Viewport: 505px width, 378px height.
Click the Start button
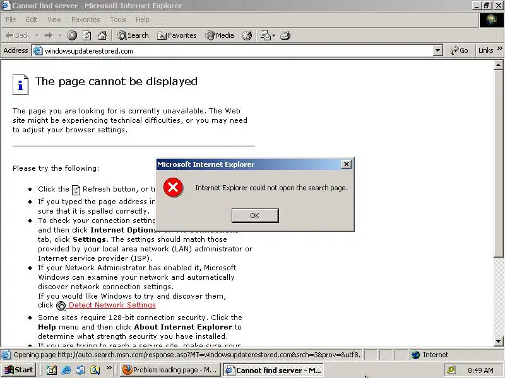(x=19, y=370)
